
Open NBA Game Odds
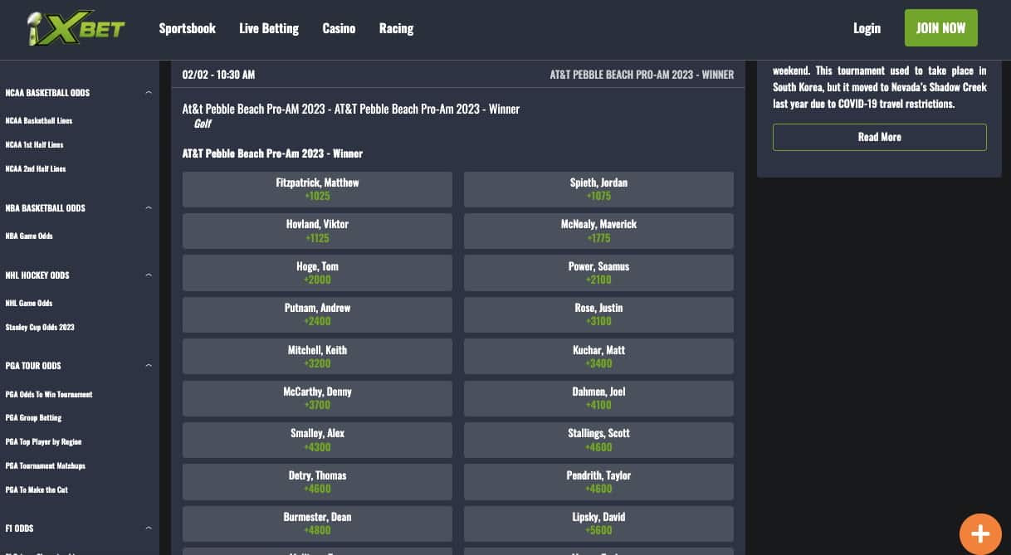29,236
